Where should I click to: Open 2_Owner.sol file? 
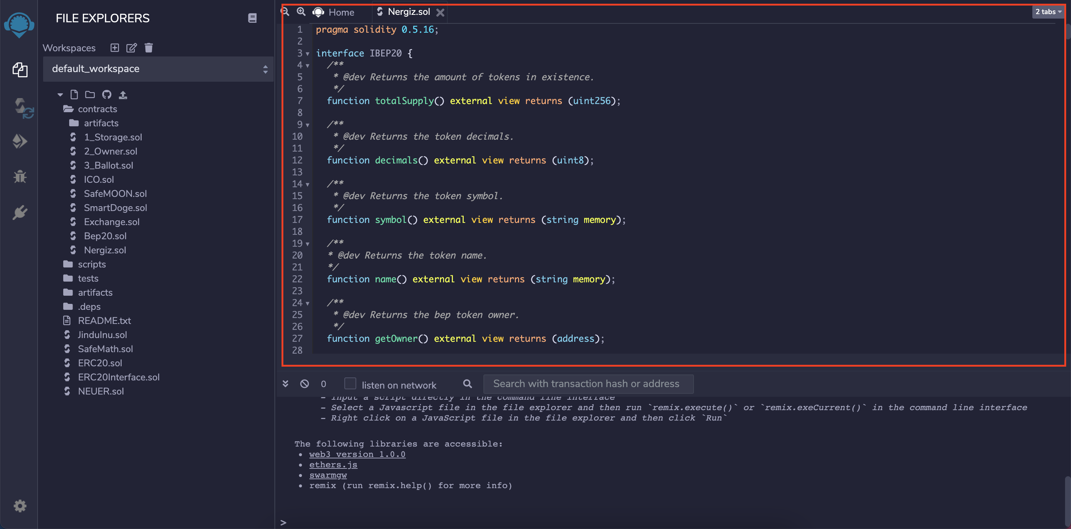[x=103, y=151]
